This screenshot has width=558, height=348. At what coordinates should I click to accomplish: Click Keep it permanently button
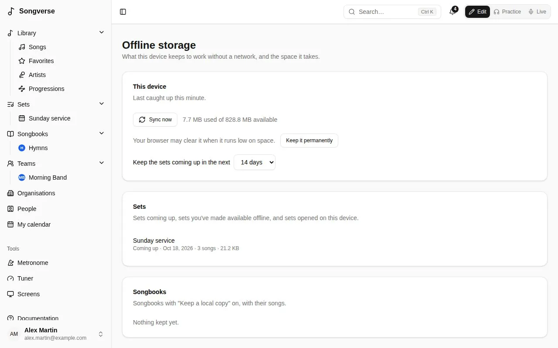(309, 141)
